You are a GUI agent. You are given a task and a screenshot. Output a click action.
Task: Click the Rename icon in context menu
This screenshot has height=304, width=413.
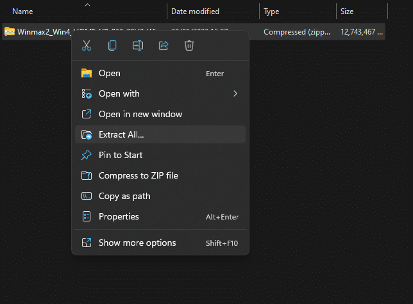138,45
